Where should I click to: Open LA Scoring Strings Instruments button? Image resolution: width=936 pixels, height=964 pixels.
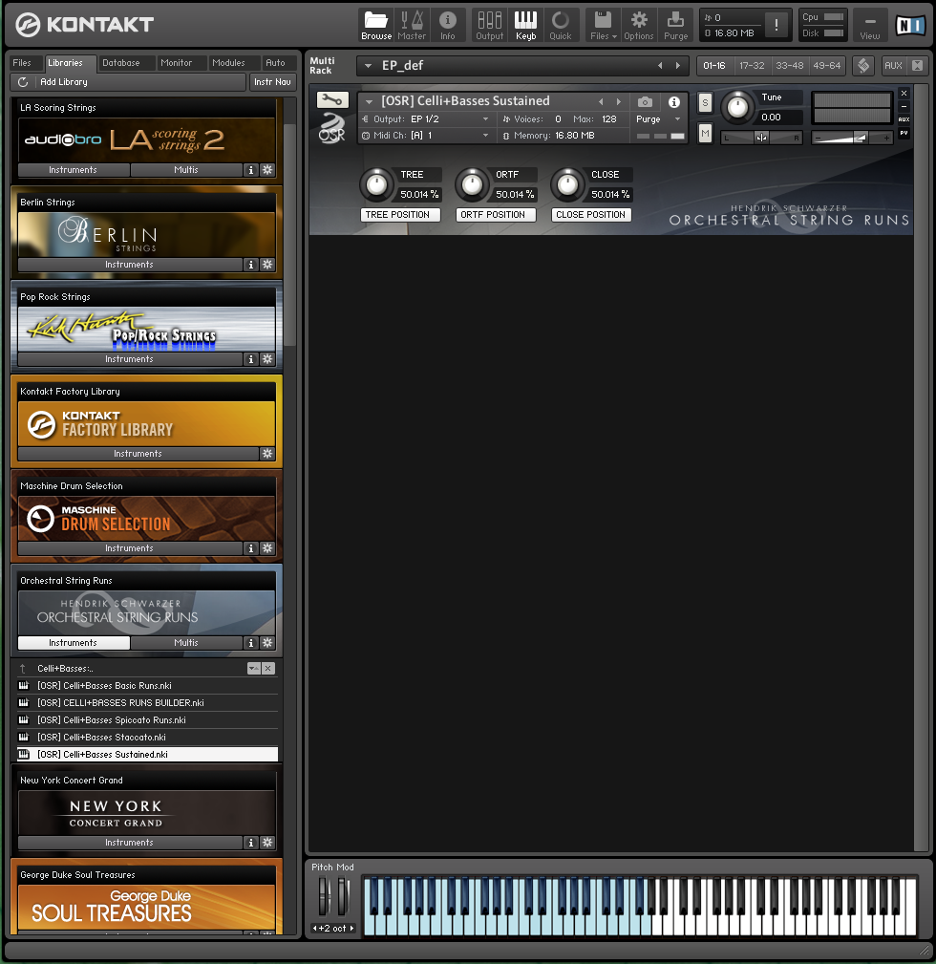(74, 170)
